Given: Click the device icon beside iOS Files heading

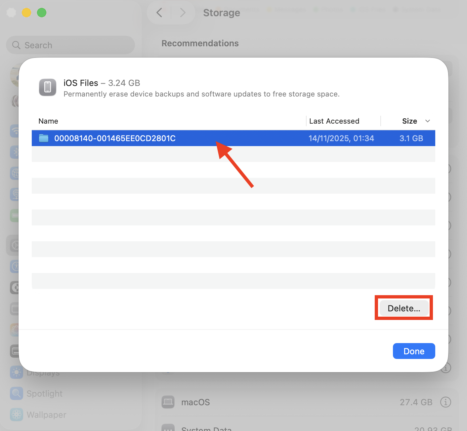Looking at the screenshot, I should tap(47, 87).
